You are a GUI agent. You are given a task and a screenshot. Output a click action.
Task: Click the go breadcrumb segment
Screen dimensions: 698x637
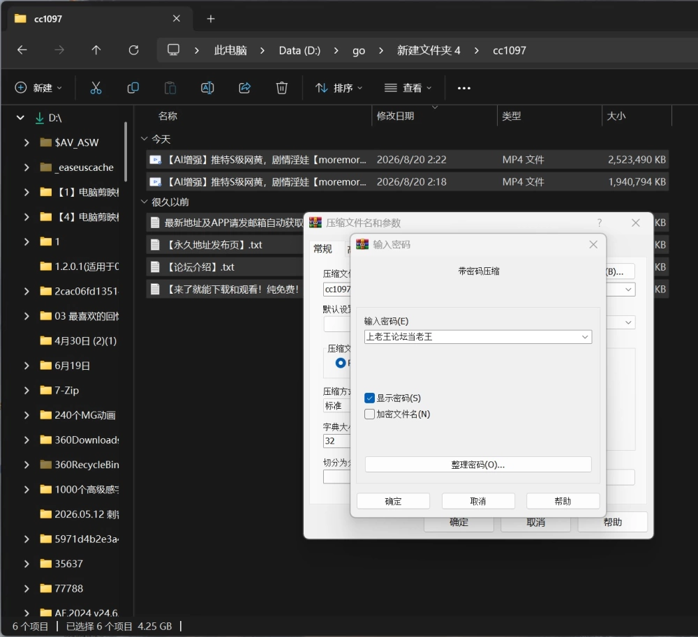359,50
